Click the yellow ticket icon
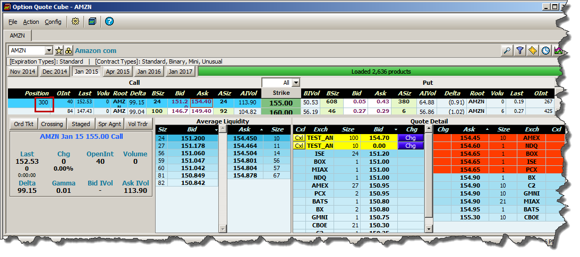 [x=533, y=51]
